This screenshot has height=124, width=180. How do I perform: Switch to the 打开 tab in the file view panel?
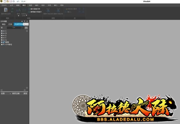(10, 24)
